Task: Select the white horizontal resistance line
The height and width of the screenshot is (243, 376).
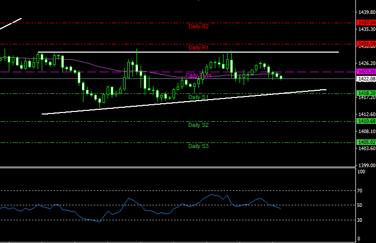Action: coord(189,52)
